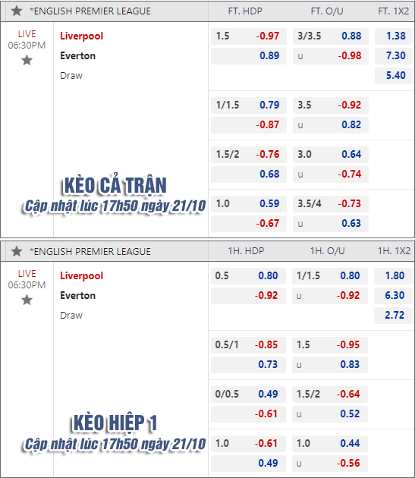Select full-time draw odds 5.40
The width and height of the screenshot is (415, 478).
pyautogui.click(x=394, y=75)
